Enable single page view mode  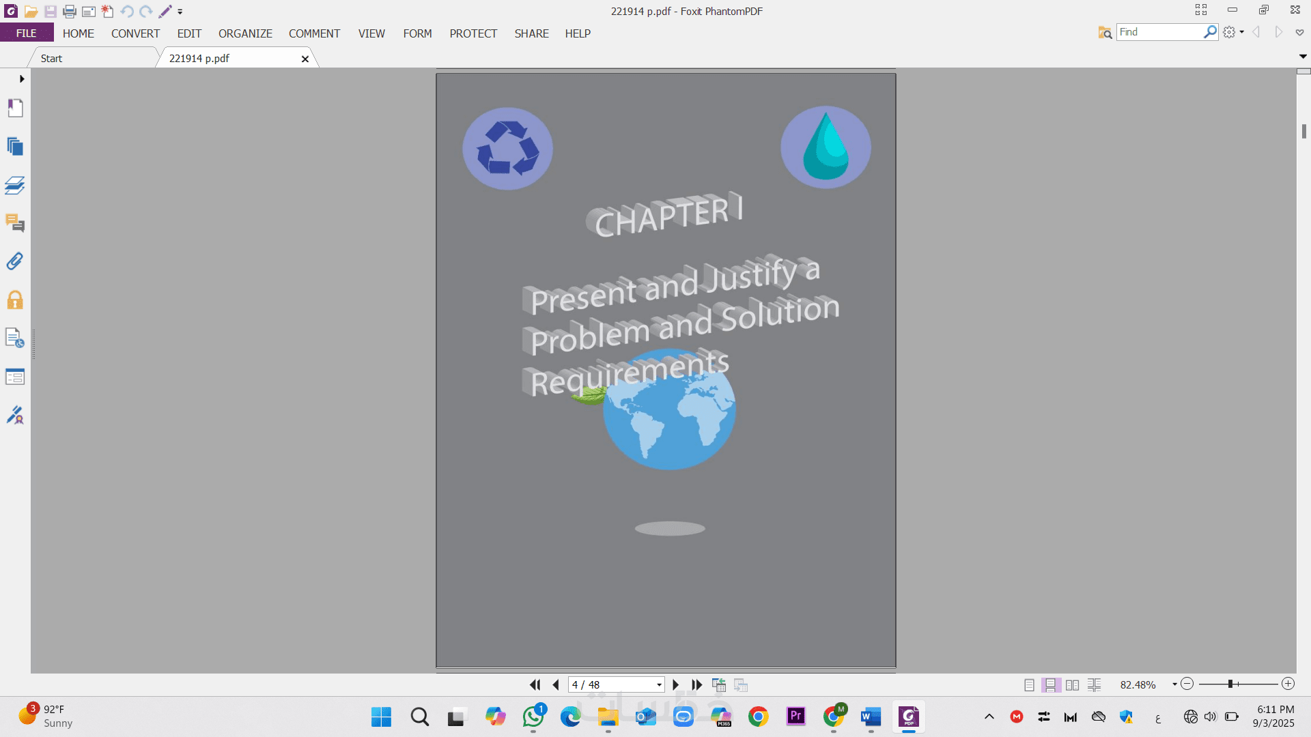point(1029,684)
